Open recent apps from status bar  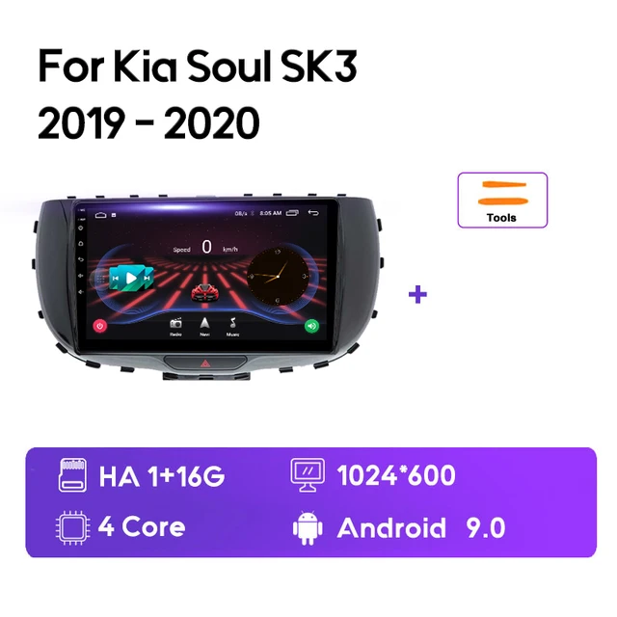292,213
